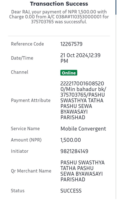
Task: Click the Payment Attribute value text
Action: (x=83, y=101)
